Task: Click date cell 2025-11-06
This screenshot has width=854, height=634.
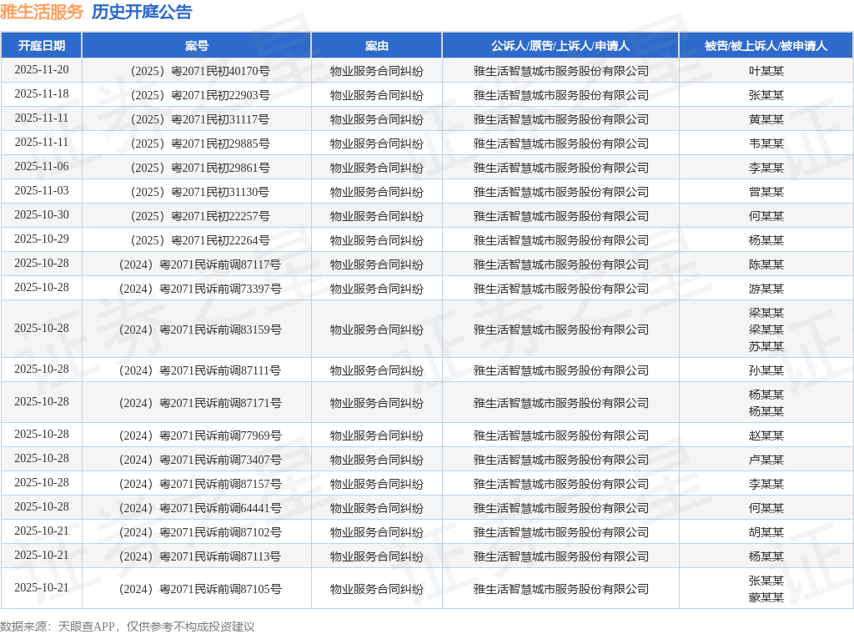Action: [42, 166]
